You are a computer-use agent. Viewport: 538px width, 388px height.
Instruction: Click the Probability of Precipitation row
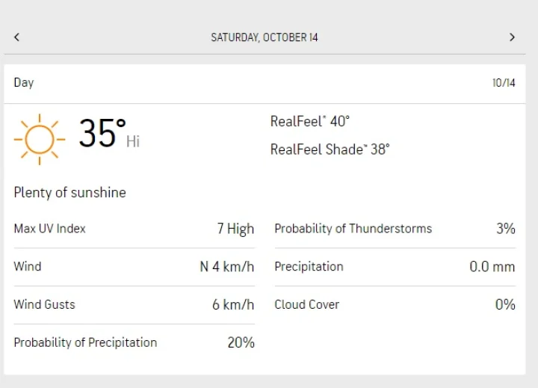pos(134,342)
